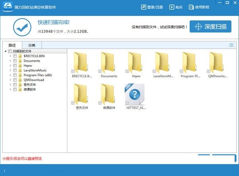This screenshot has width=239, height=176.
Task: Click the login/register key icon
Action: [143, 7]
